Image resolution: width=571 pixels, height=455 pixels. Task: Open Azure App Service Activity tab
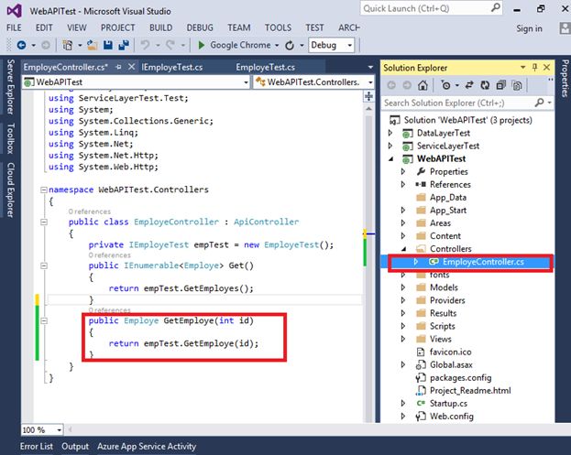point(147,446)
